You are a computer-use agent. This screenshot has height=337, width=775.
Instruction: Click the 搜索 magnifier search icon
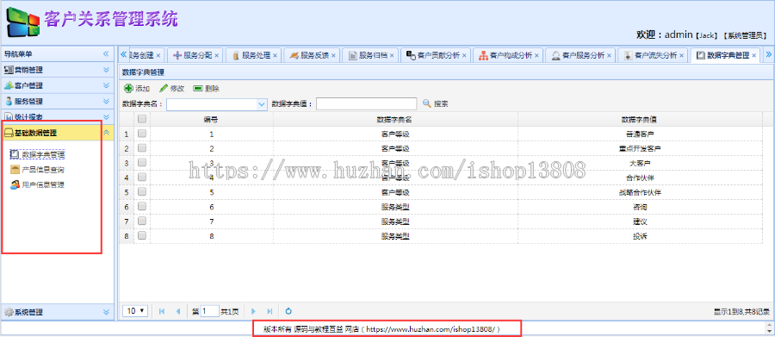427,104
